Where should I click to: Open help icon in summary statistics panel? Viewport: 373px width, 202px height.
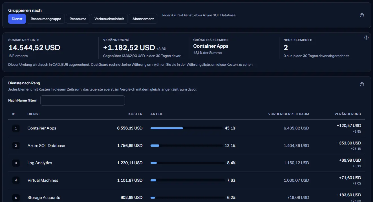point(367,38)
